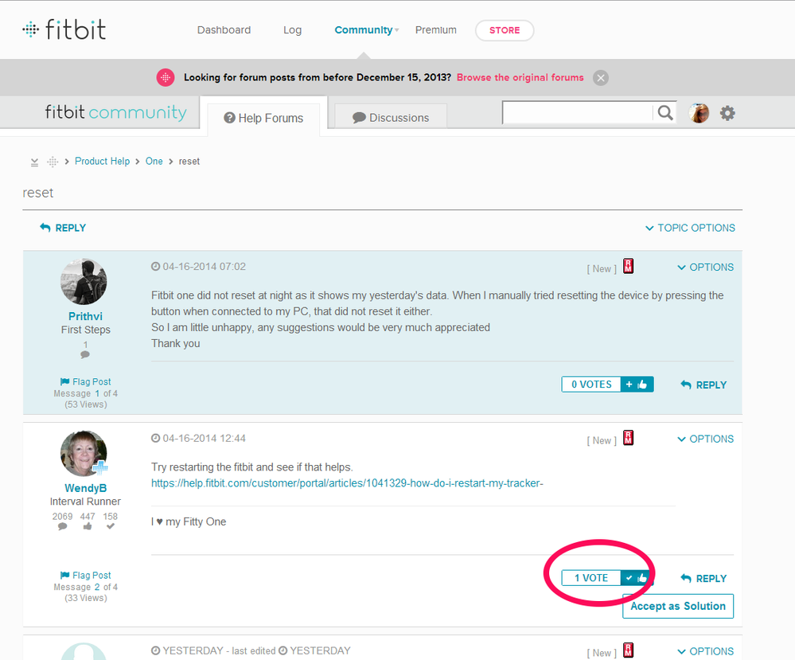Switch to the Discussions tab
Screen dimensions: 795x660
click(x=391, y=118)
